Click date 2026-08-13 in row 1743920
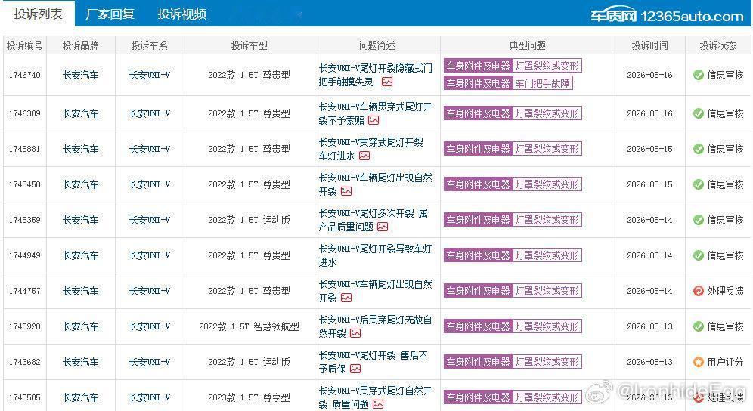The height and width of the screenshot is (411, 753). 649,326
